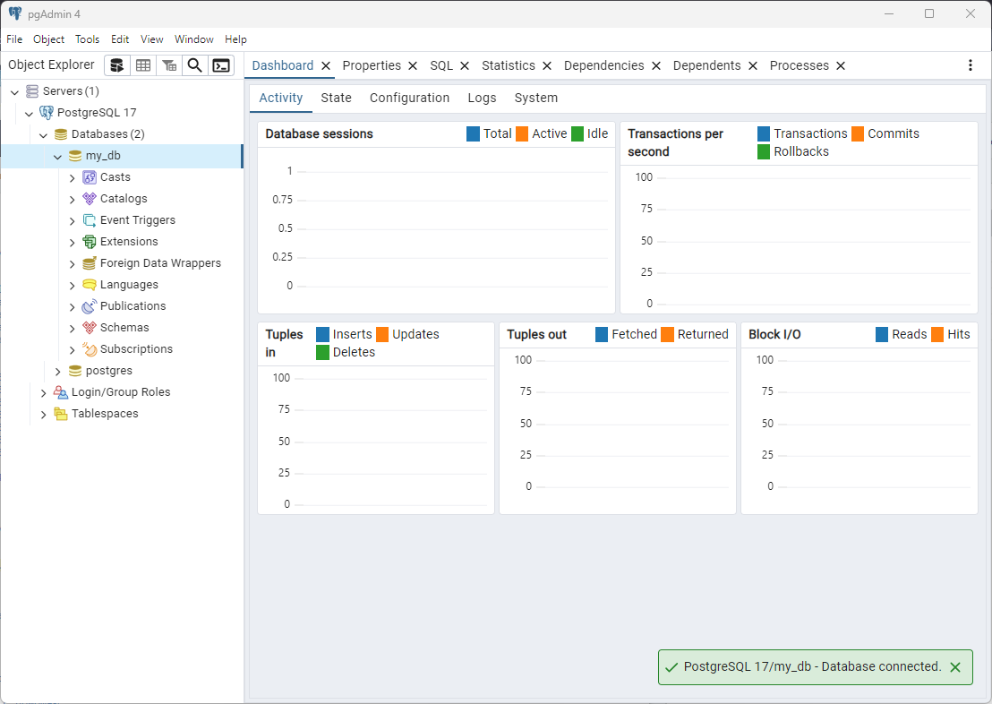Close the SQL tab

click(465, 66)
